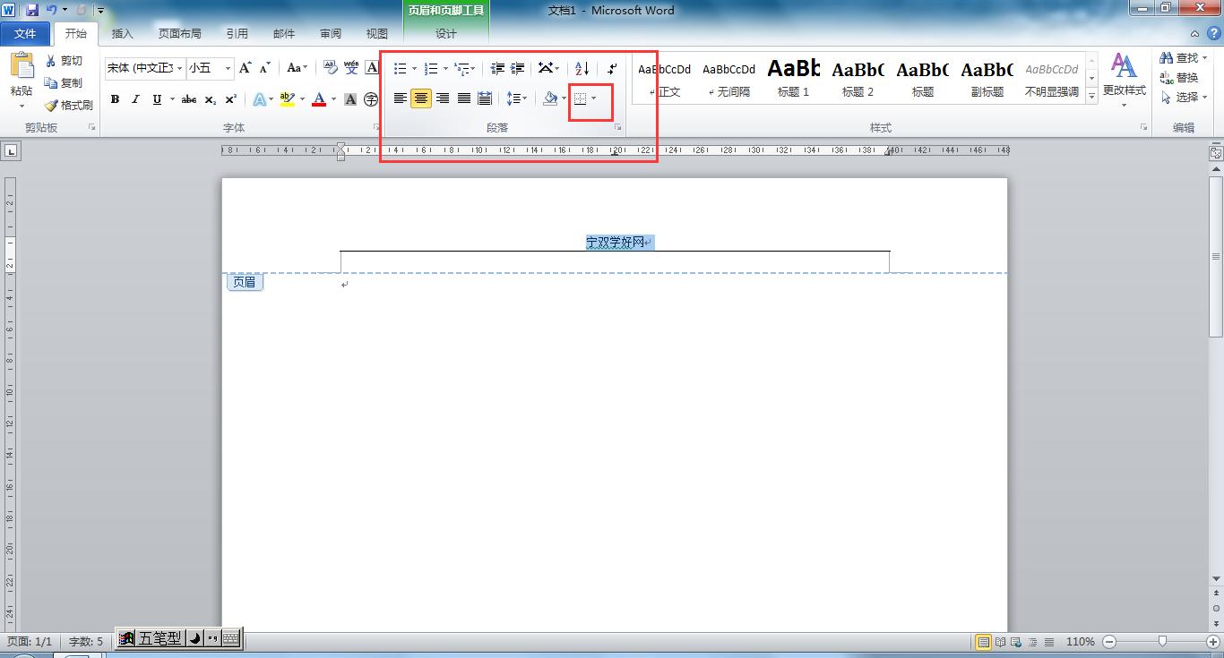Click the justify alignment icon
Image resolution: width=1224 pixels, height=658 pixels.
[x=464, y=98]
